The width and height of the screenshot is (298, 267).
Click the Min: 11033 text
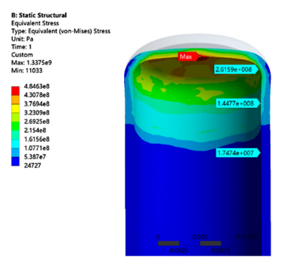(x=27, y=71)
